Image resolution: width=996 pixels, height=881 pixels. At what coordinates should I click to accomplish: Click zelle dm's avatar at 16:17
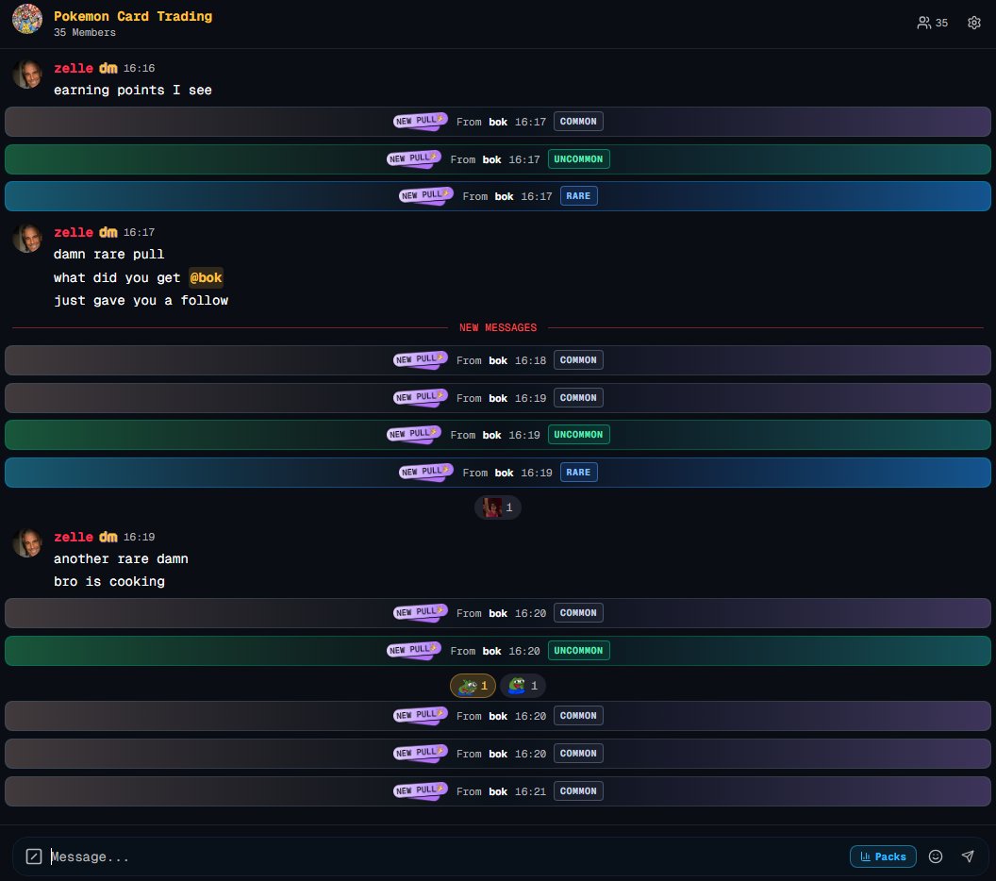tap(27, 239)
